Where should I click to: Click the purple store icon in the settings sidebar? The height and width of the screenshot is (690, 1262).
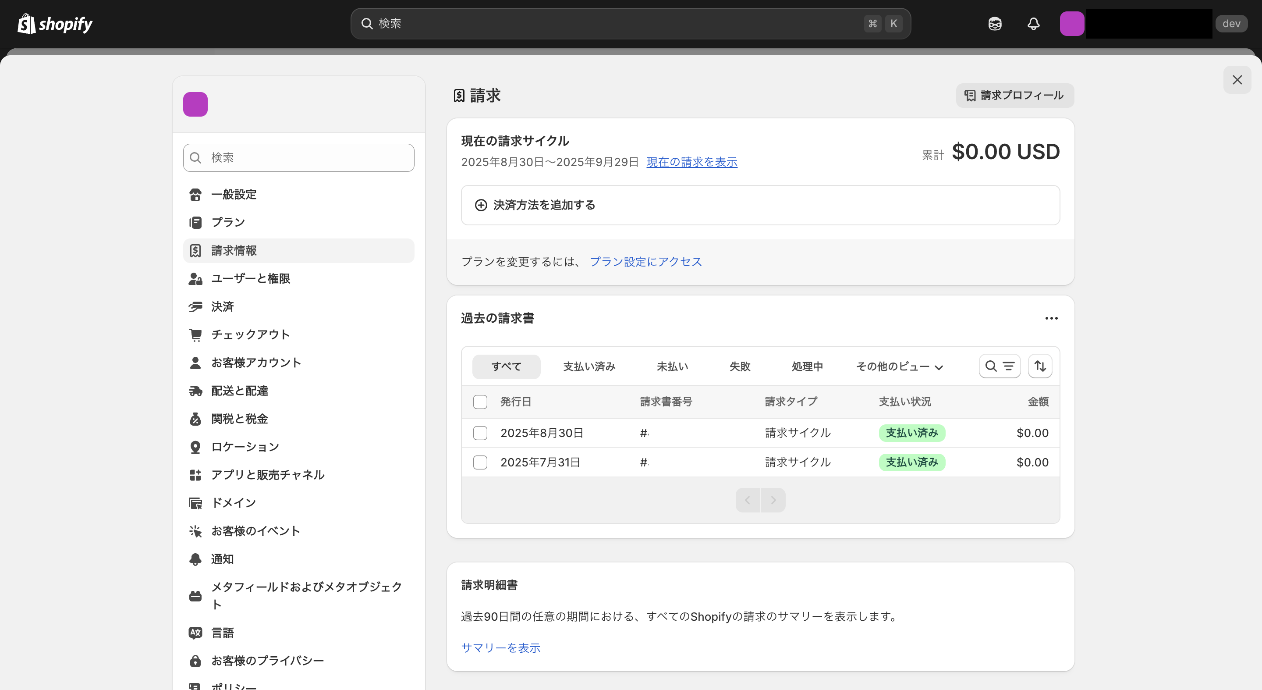click(195, 104)
